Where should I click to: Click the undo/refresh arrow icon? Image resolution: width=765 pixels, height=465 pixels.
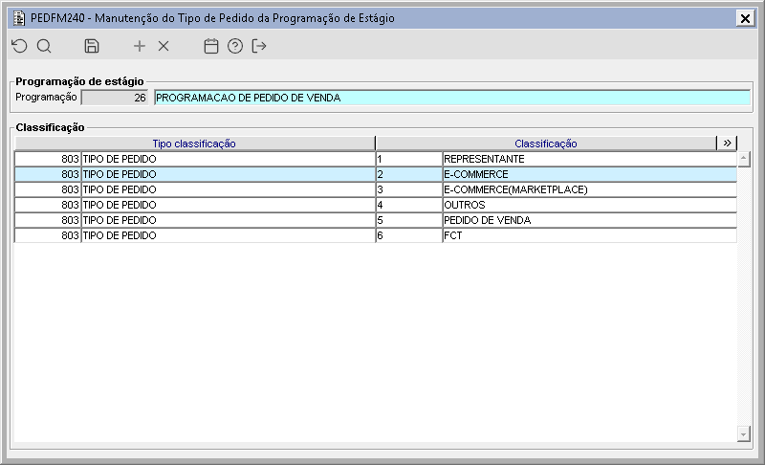click(19, 46)
